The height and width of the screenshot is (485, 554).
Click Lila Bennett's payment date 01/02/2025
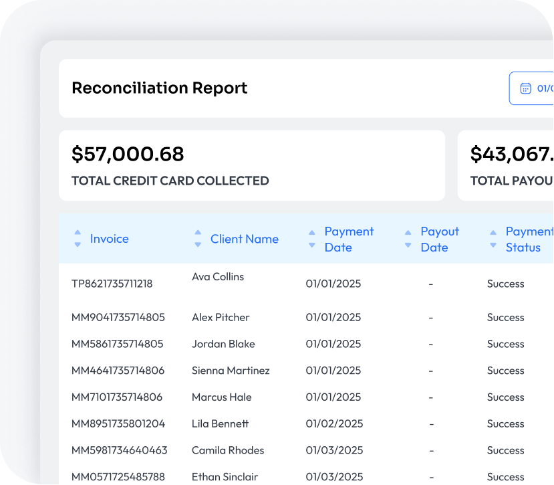pos(334,423)
